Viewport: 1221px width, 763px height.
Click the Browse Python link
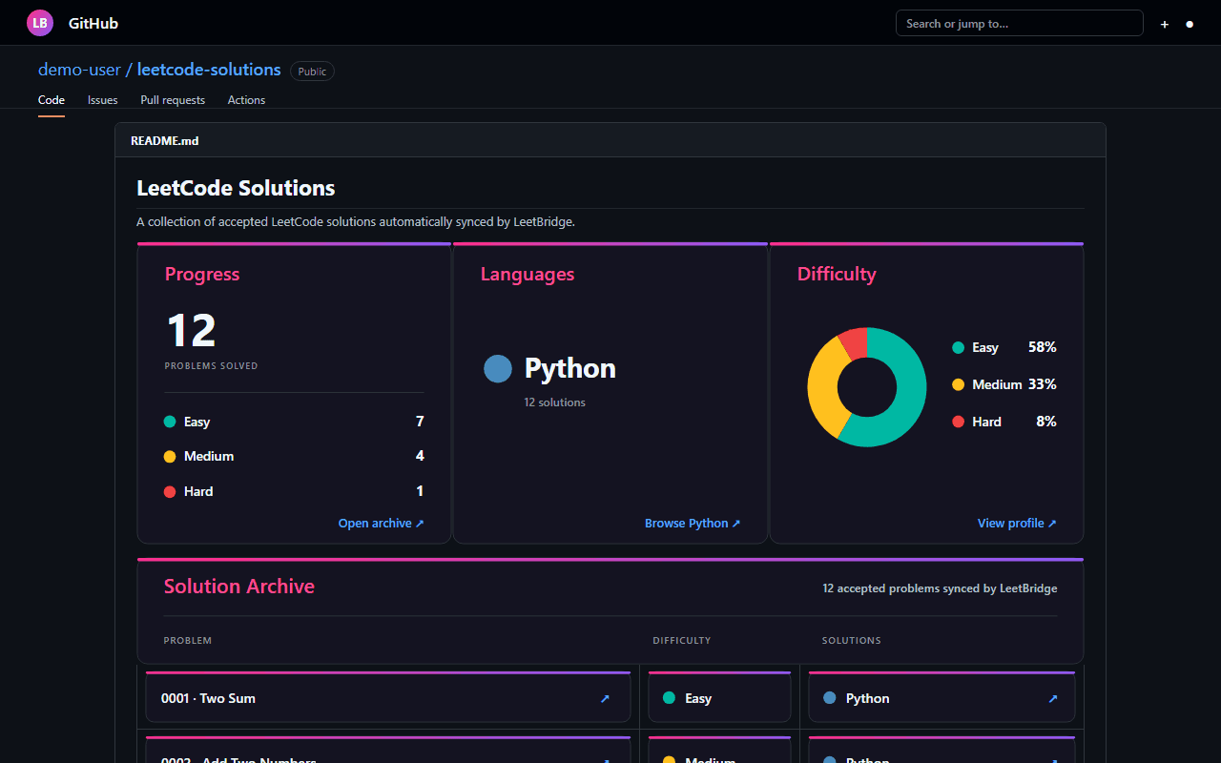(693, 524)
